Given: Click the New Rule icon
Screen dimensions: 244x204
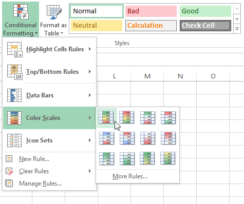Looking at the screenshot, I should point(9,158).
